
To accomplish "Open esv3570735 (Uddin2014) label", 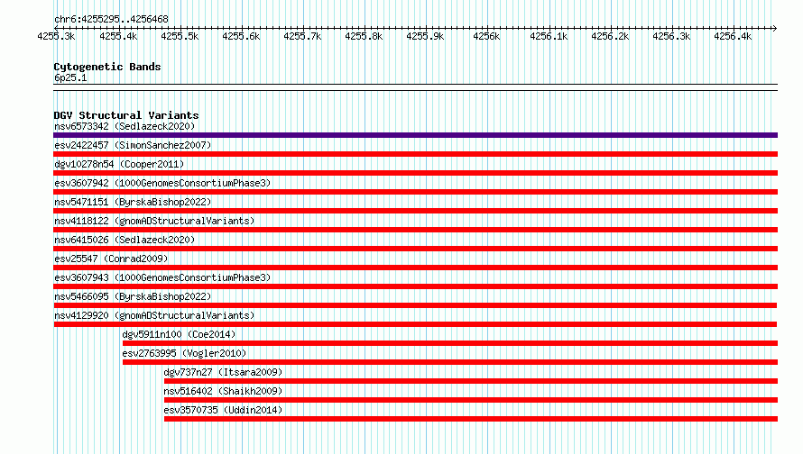I will 223,410.
